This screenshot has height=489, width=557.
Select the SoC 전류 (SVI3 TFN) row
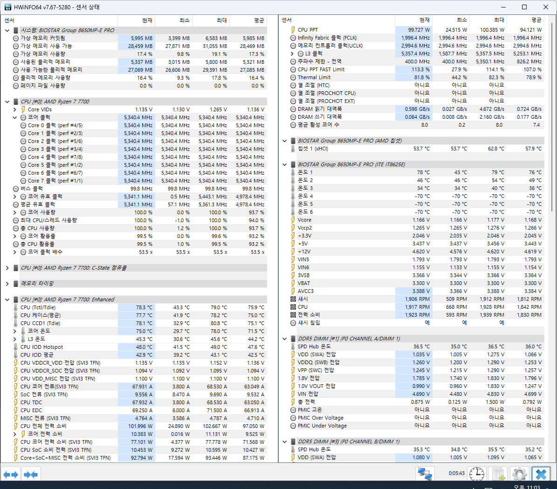pos(139,394)
